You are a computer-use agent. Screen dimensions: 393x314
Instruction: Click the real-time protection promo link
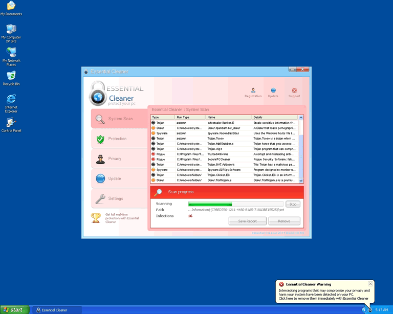[x=122, y=218]
